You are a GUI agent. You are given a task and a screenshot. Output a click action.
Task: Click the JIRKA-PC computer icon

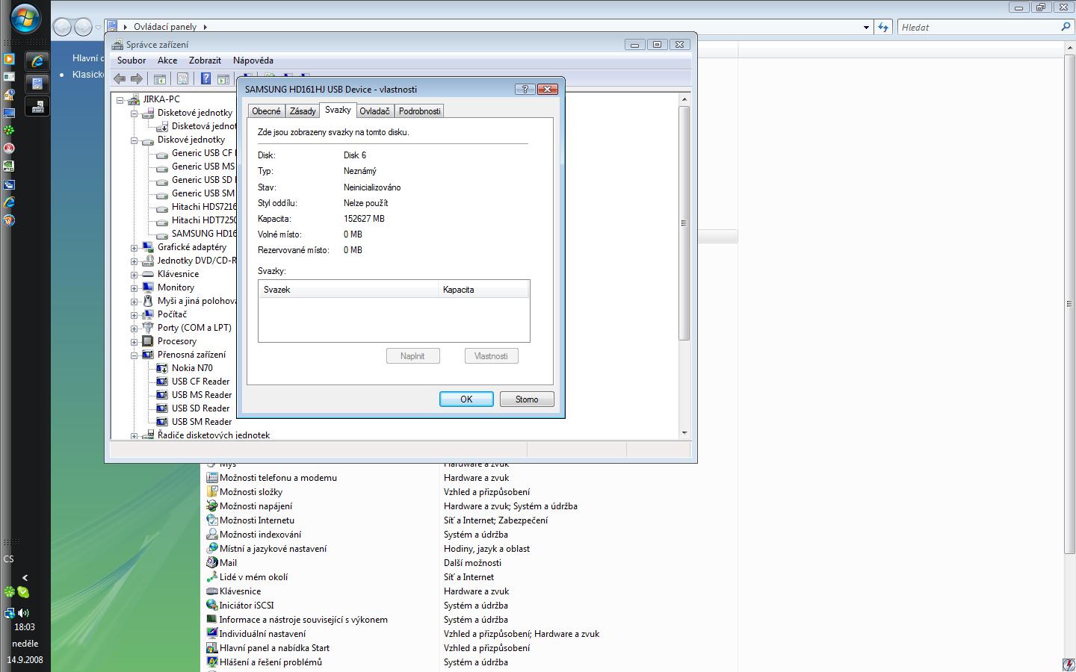pyautogui.click(x=134, y=99)
